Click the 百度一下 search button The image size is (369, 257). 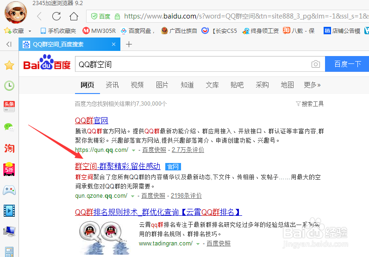coord(347,64)
